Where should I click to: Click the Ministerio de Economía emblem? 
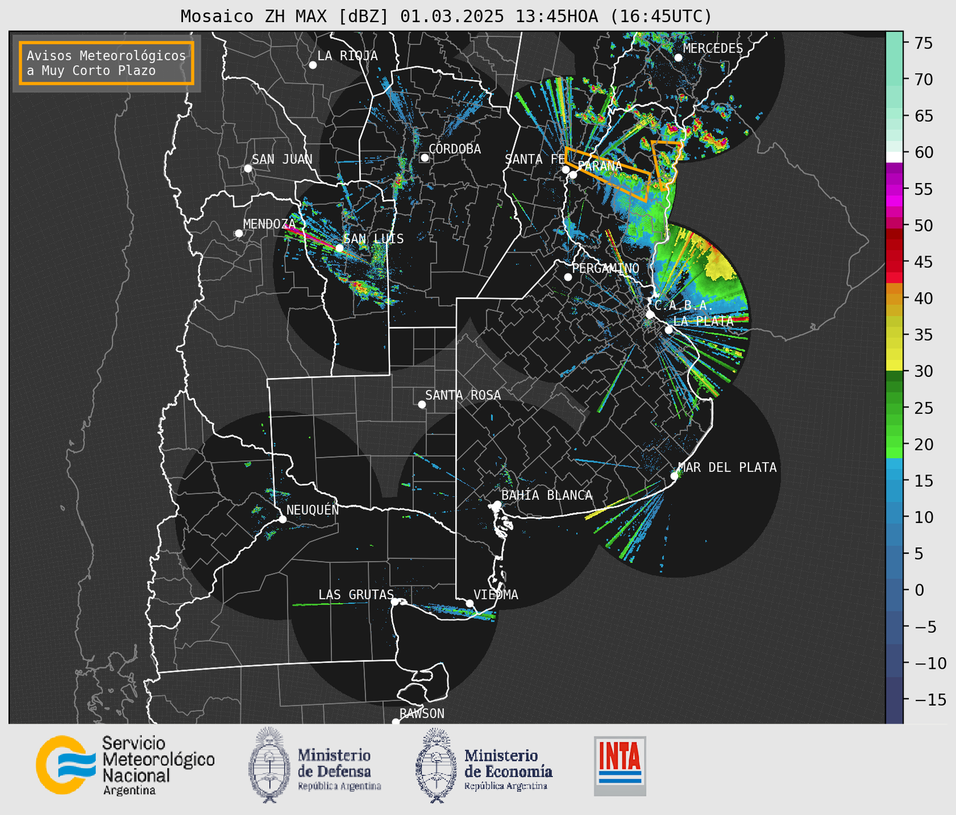click(436, 765)
